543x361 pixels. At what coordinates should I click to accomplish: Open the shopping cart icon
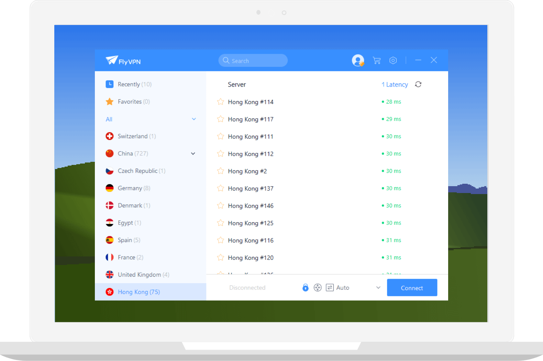pos(377,61)
